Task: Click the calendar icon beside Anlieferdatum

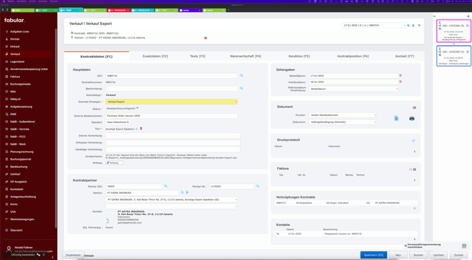Action: (401, 82)
